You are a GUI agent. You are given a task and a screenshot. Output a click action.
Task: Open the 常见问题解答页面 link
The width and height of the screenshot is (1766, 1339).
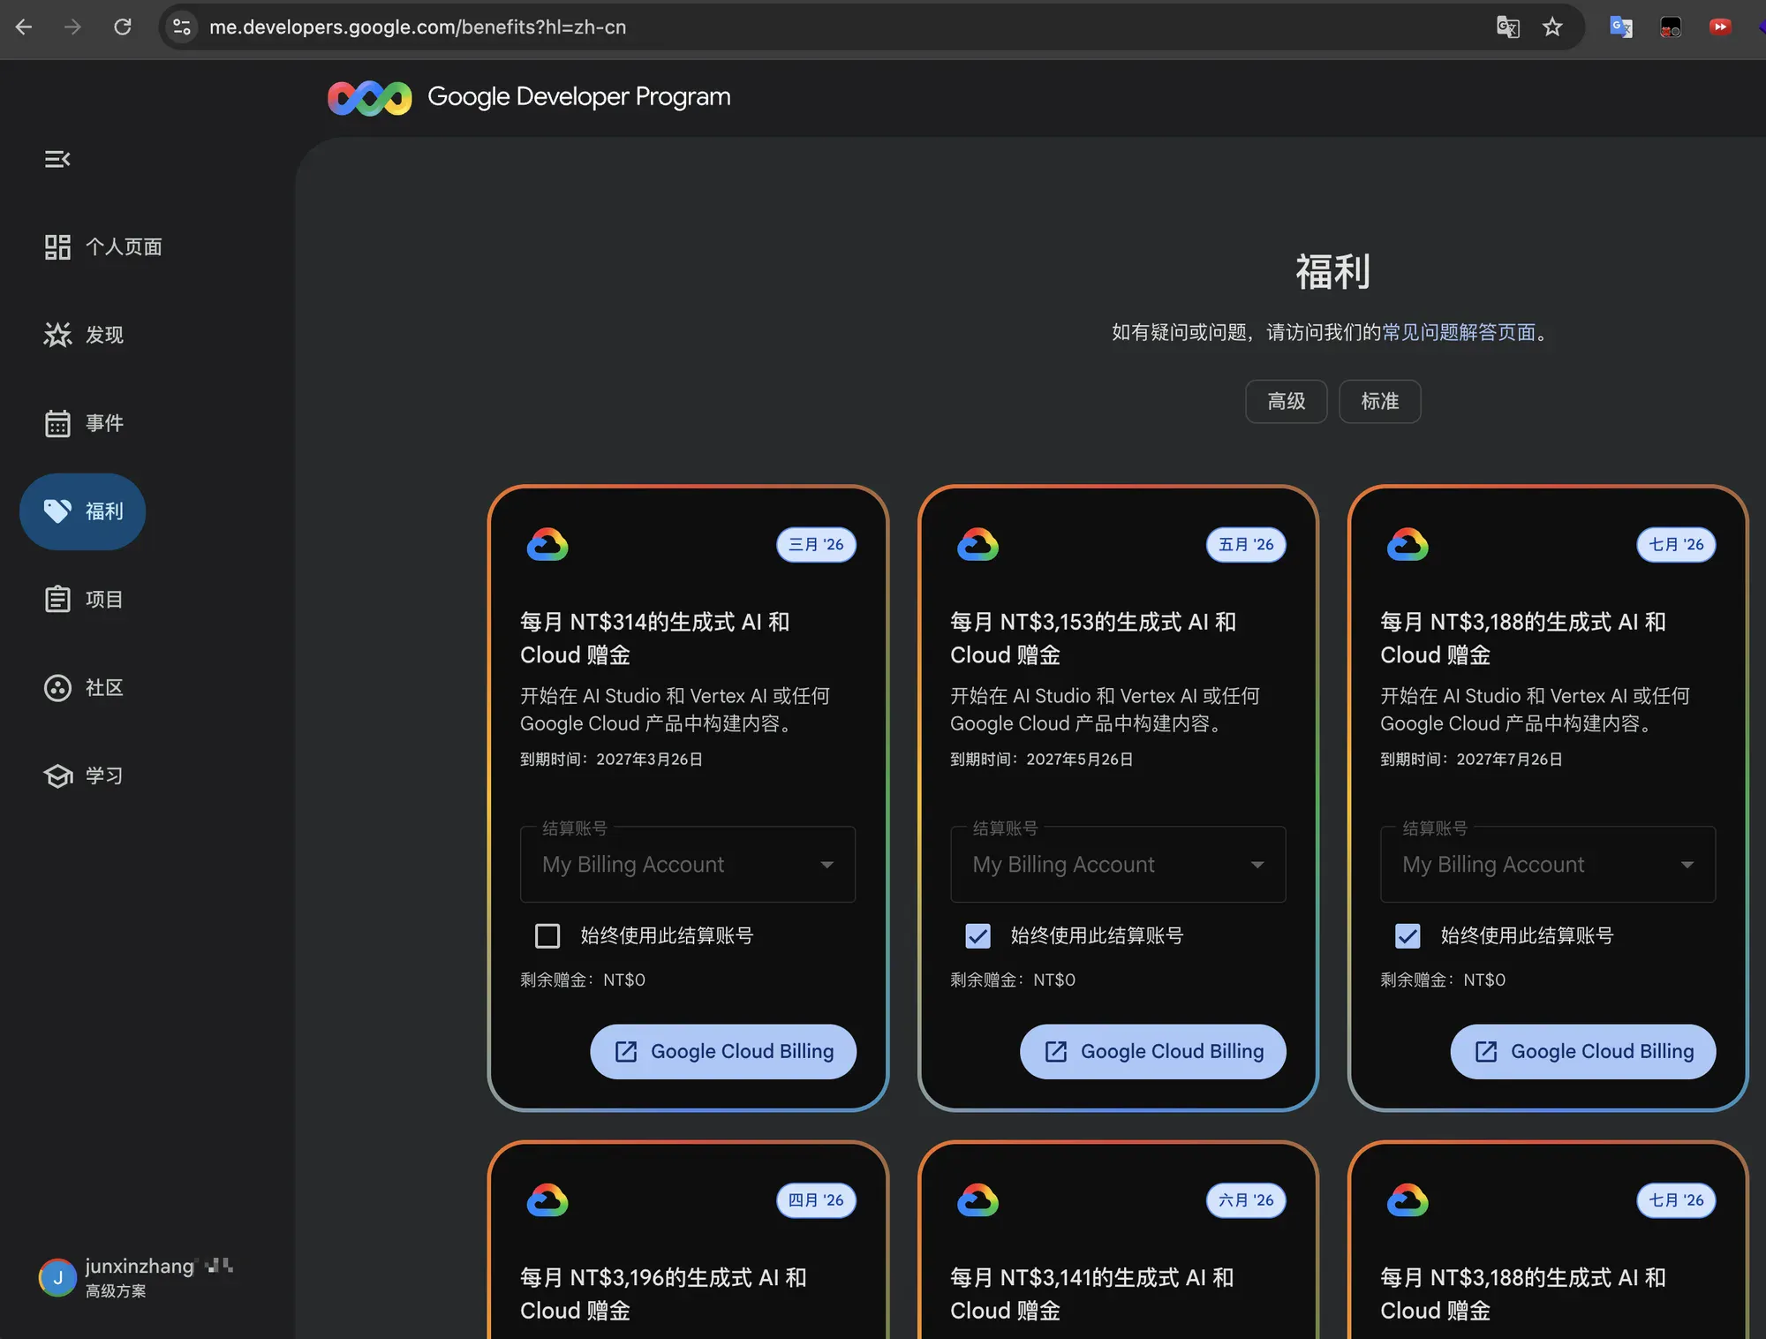(1459, 332)
